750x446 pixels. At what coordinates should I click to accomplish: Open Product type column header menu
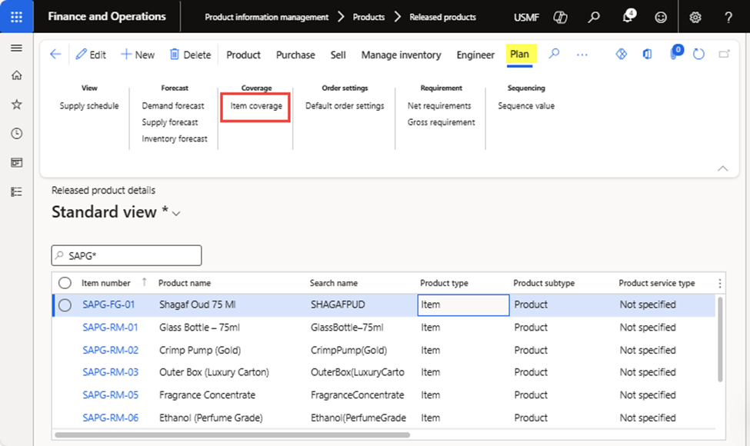tap(444, 283)
